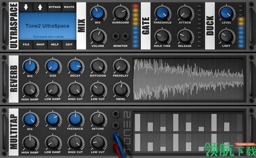Click the VOLUME knob
256x158 pixels.
tap(98, 36)
